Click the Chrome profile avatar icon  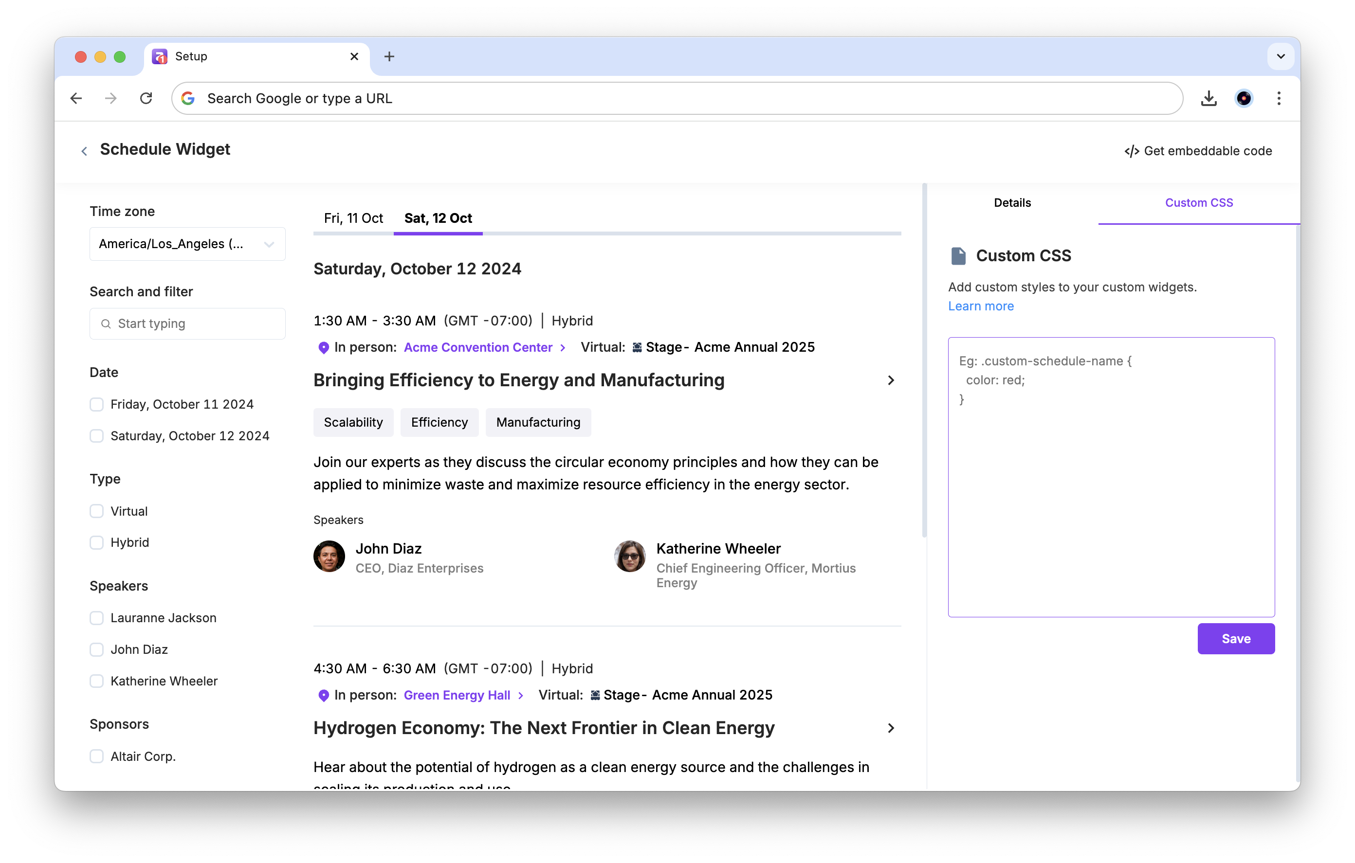click(1243, 98)
